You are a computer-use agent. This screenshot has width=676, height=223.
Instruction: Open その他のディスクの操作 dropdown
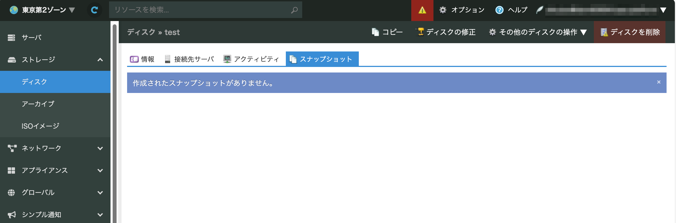(x=538, y=32)
